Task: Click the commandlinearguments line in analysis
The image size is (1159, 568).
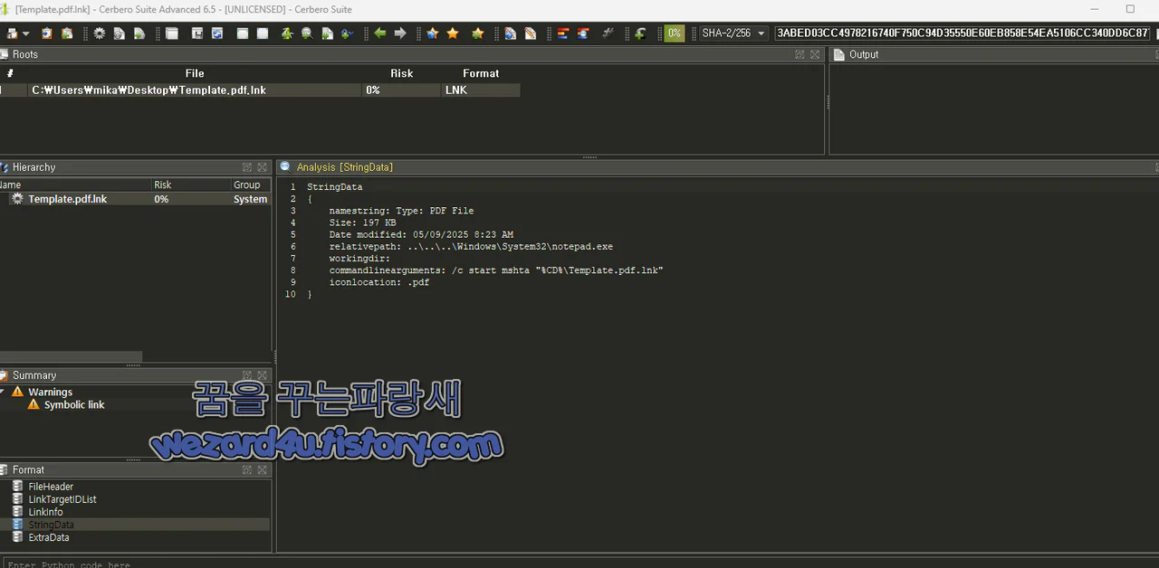Action: 496,270
